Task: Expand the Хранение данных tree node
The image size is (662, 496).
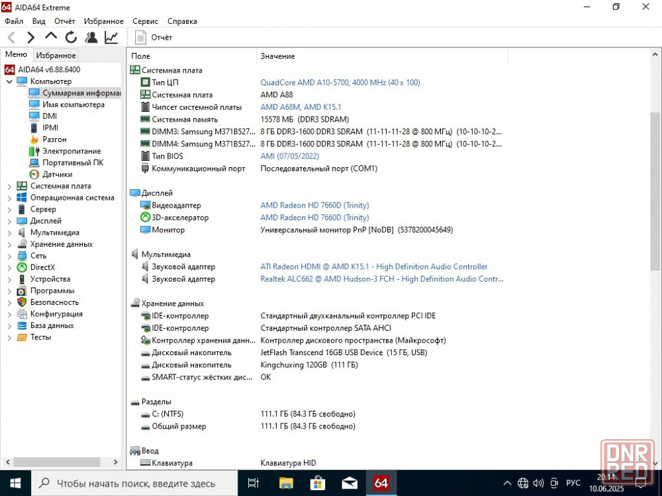Action: click(9, 245)
